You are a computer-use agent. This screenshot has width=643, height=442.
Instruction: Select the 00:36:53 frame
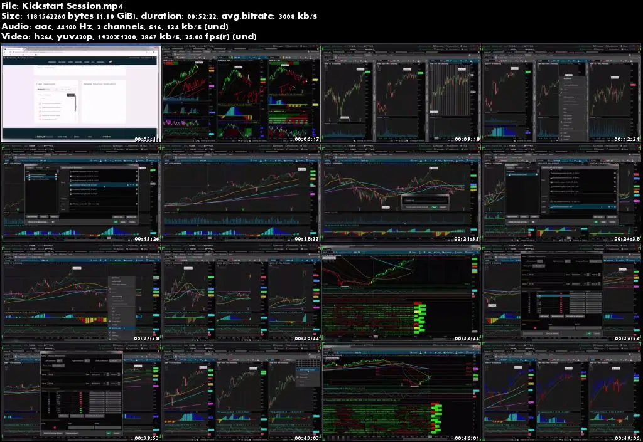[x=561, y=293]
